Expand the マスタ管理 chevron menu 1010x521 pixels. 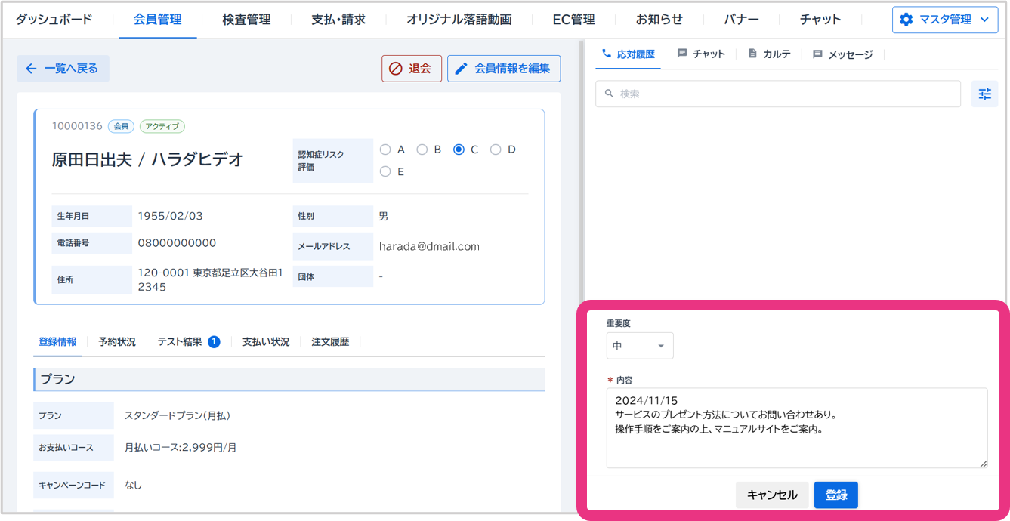[984, 20]
